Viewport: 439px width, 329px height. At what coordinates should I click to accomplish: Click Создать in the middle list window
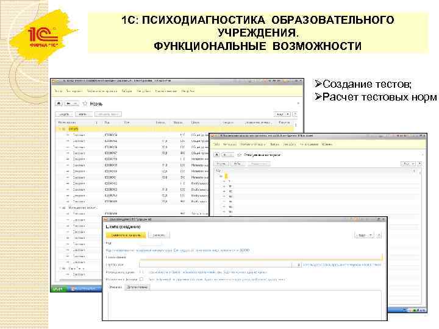click(221, 164)
